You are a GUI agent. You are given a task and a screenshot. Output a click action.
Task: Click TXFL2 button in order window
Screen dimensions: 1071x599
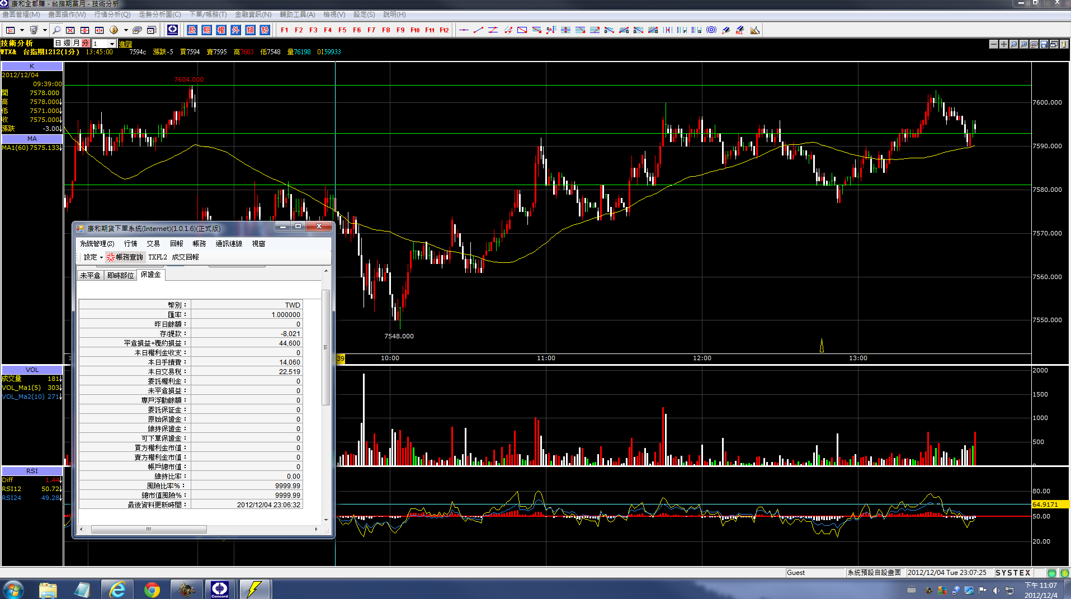pyautogui.click(x=158, y=257)
